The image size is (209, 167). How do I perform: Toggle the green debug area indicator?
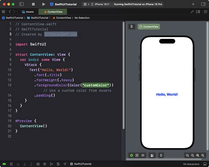[x=4, y=164]
